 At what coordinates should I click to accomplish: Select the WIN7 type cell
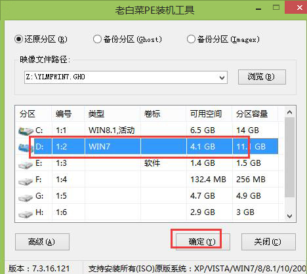tap(99, 147)
